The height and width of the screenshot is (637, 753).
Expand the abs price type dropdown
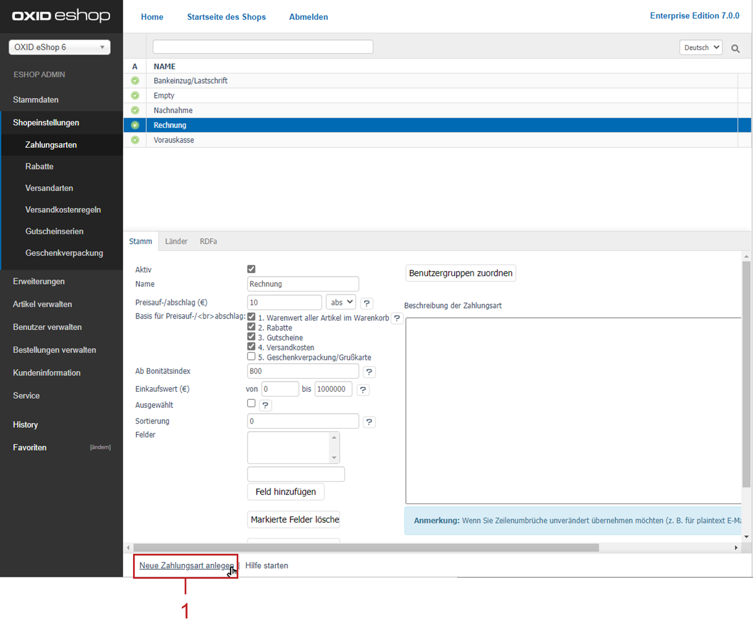[x=341, y=303]
